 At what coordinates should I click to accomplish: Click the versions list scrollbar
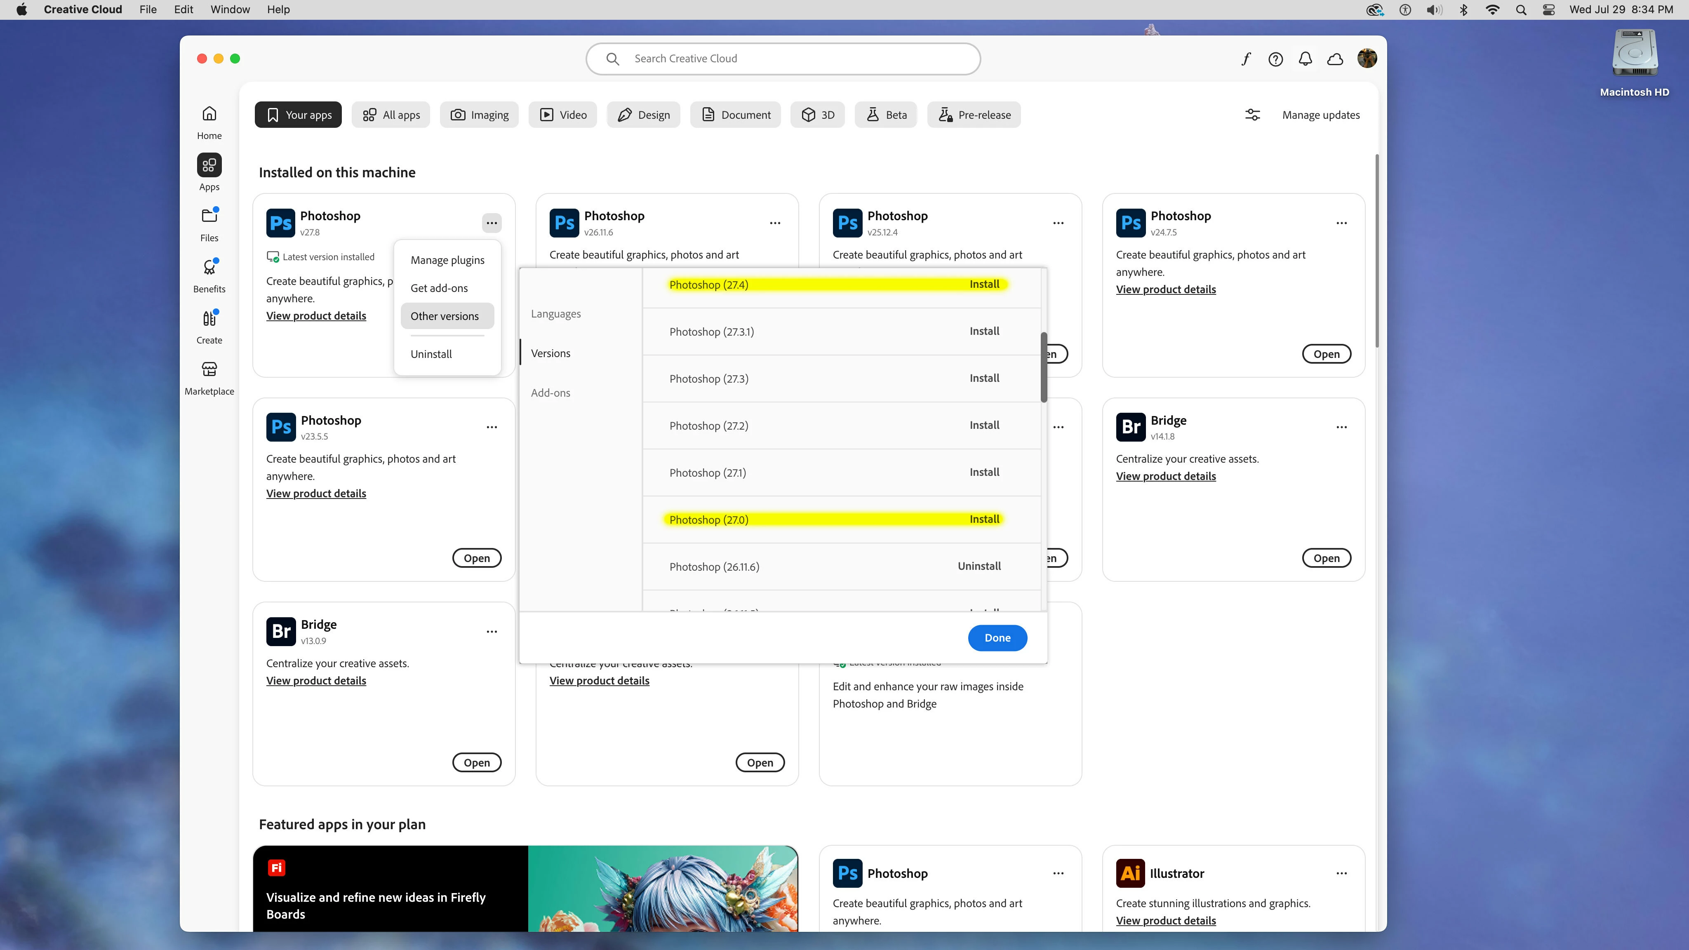click(1044, 367)
